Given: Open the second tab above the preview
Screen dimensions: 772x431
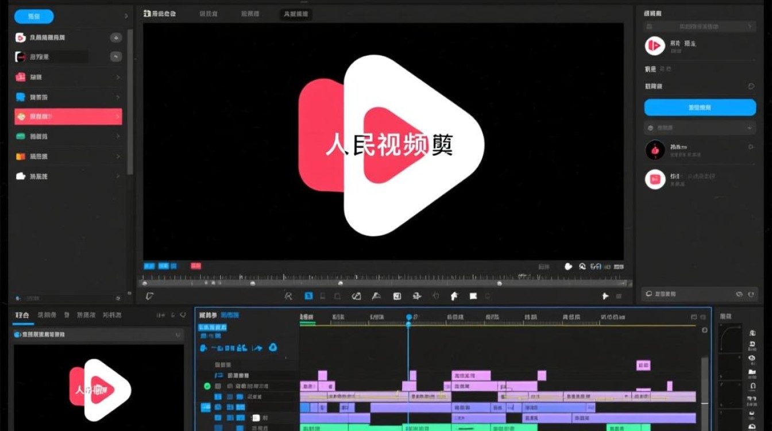Looking at the screenshot, I should tap(208, 13).
